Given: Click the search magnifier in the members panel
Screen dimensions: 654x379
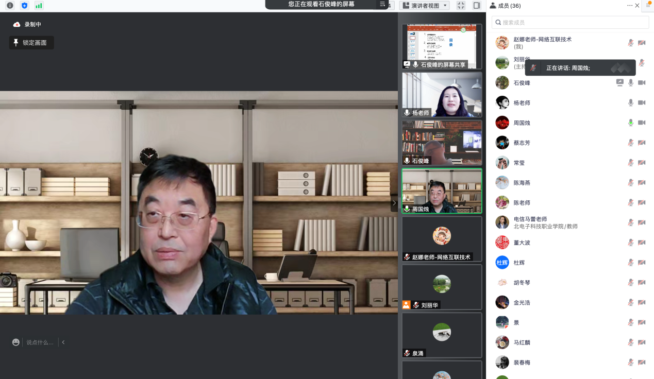Looking at the screenshot, I should pos(498,22).
